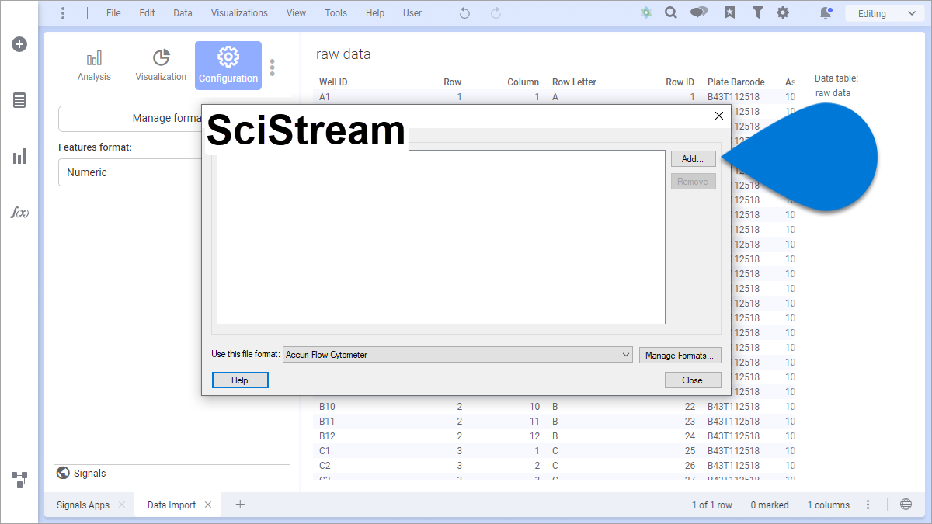The width and height of the screenshot is (932, 524).
Task: Open the Edit menu
Action: [x=148, y=13]
